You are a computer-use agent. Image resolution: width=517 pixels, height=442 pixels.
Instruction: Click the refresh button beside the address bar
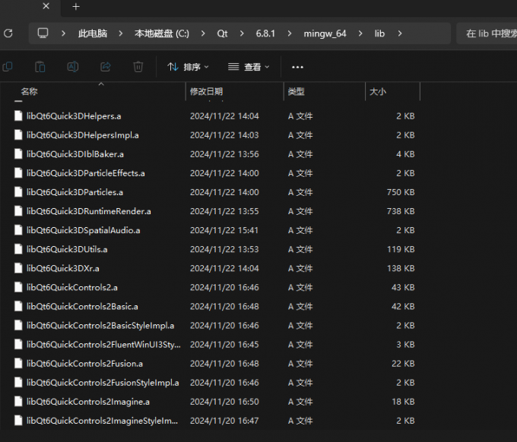8,33
